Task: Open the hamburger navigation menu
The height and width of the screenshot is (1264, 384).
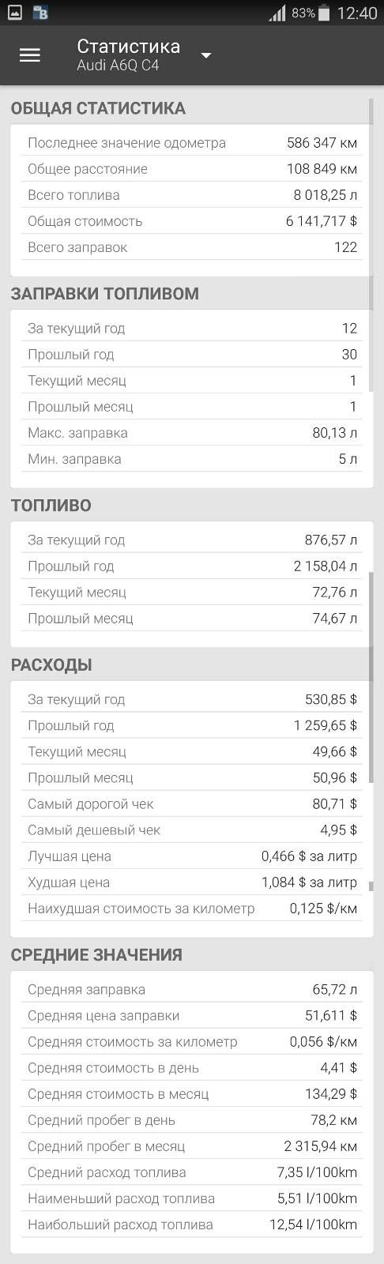Action: pos(30,55)
